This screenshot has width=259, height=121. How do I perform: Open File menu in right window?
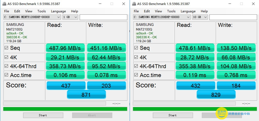pyautogui.click(x=136, y=11)
